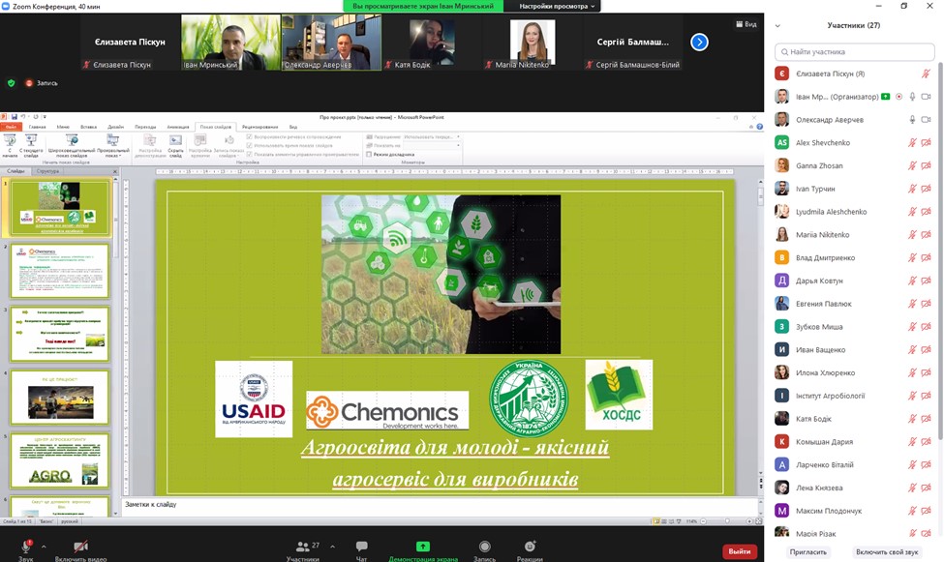Expand arrow next to Участники count
This screenshot has width=944, height=562.
(x=332, y=547)
